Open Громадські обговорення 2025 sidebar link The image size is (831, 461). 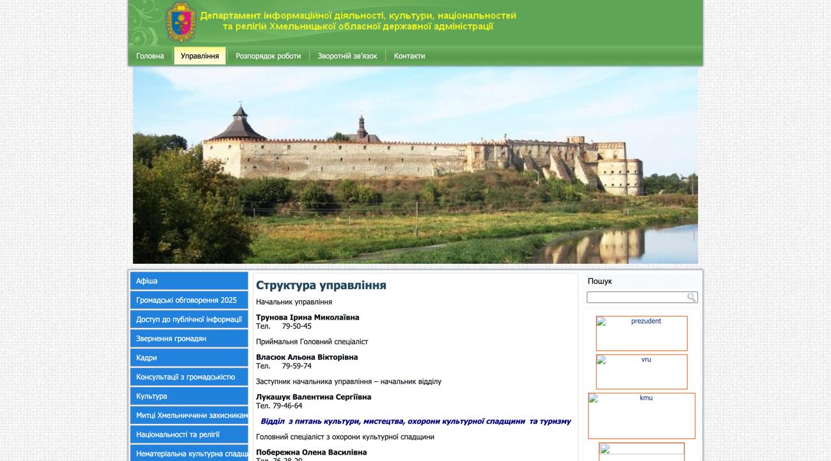click(x=189, y=300)
